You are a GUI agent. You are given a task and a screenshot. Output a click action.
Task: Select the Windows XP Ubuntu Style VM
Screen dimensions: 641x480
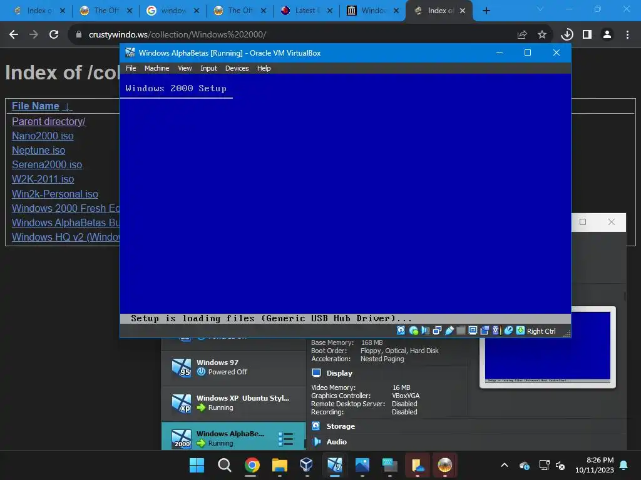[234, 403]
